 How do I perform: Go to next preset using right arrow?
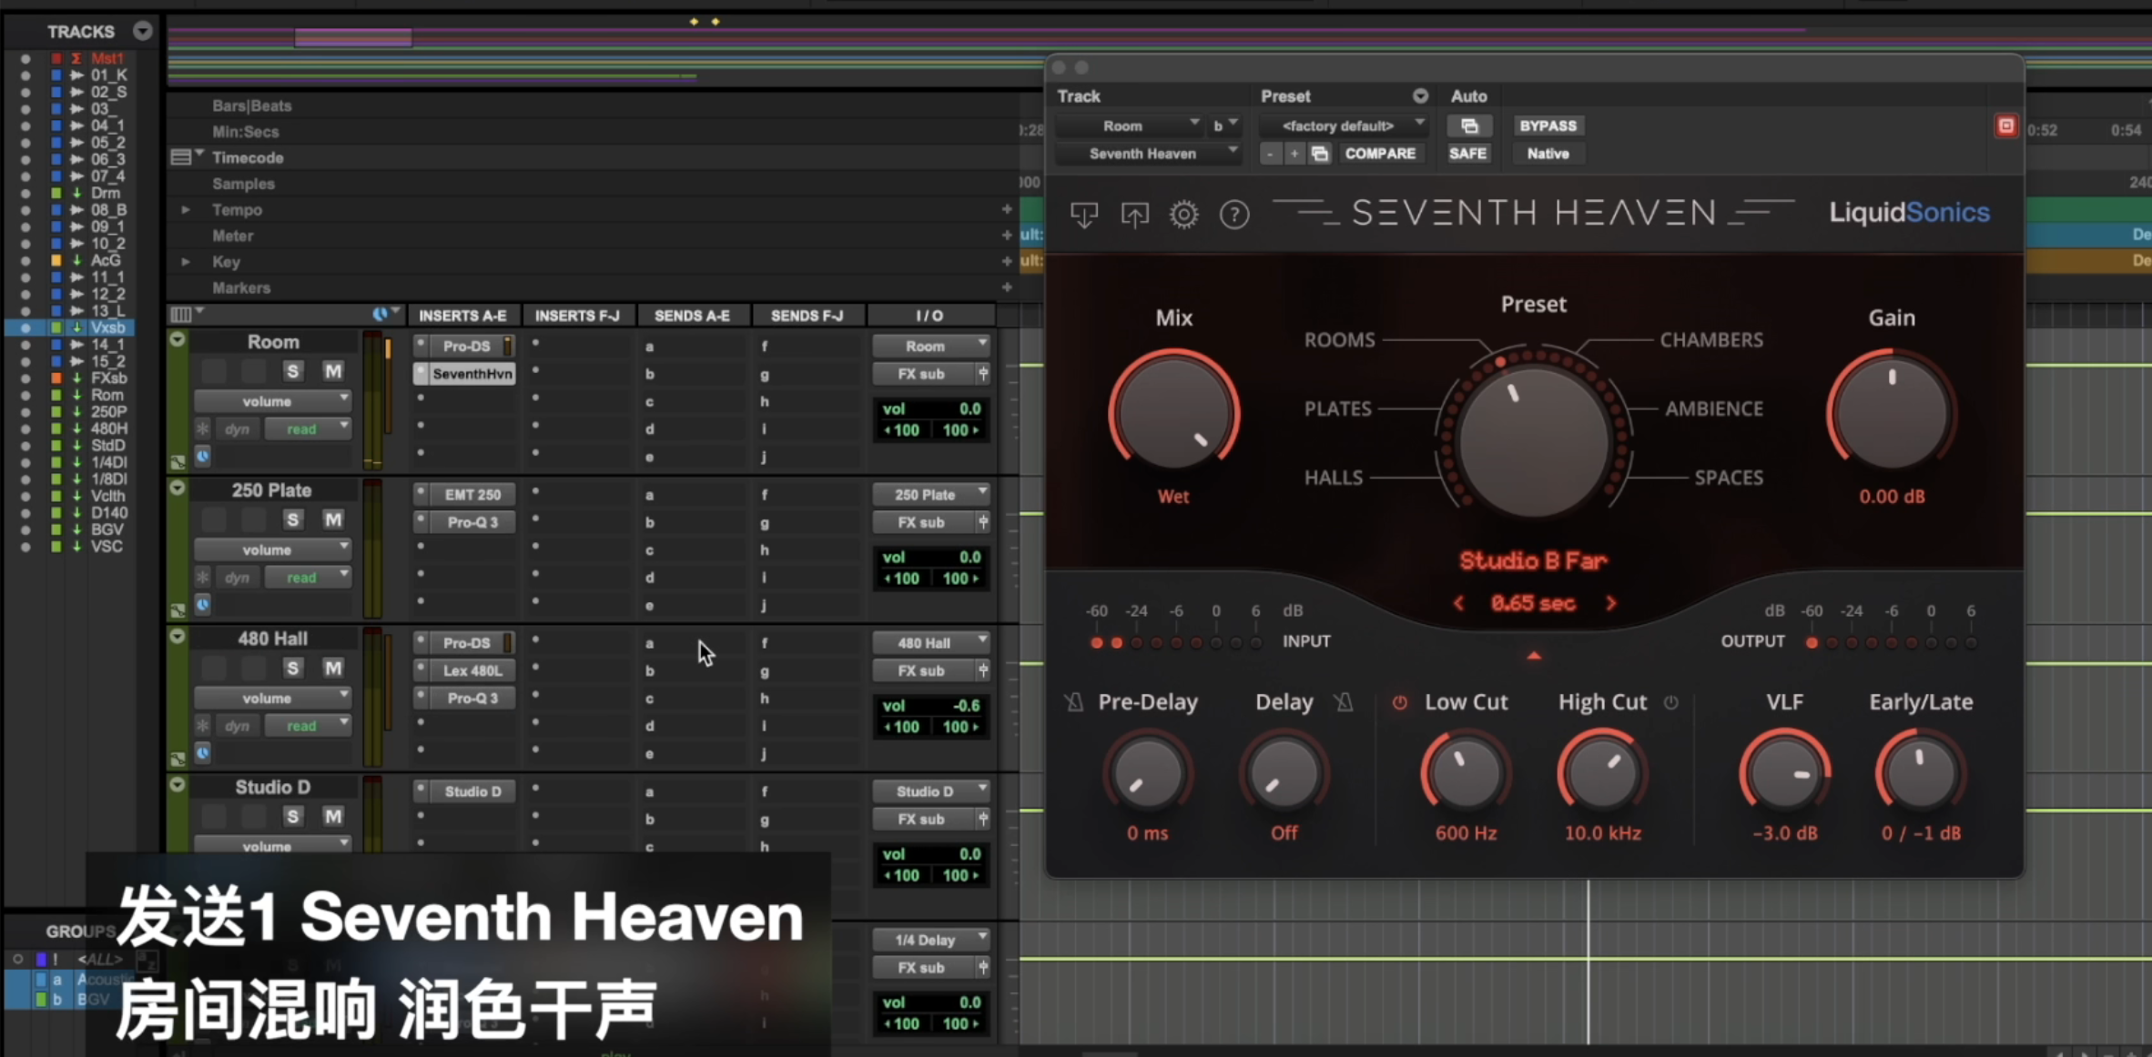1610,603
